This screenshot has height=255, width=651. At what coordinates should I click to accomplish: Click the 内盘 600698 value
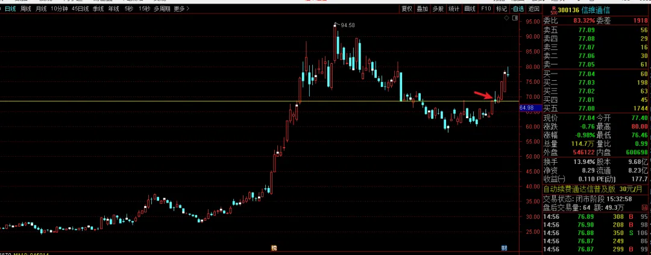637,153
